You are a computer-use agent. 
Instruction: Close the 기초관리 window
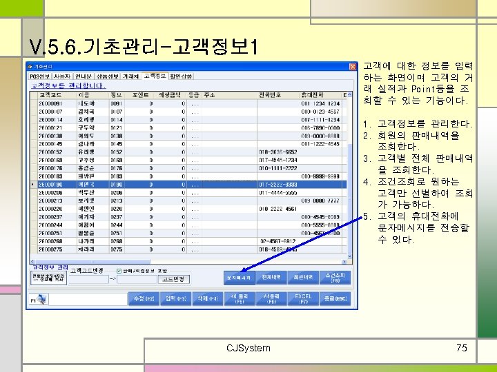coord(353,66)
